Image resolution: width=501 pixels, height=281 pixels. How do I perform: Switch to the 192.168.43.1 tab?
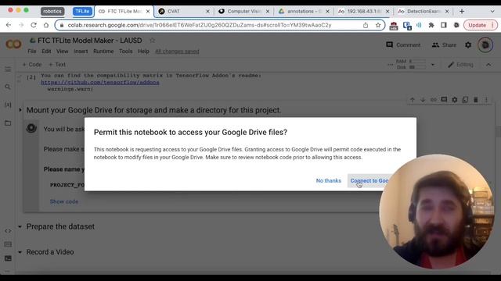click(x=363, y=11)
